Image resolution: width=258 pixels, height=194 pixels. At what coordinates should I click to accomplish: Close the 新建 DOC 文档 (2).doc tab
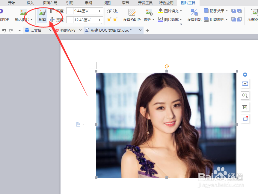[140, 30]
